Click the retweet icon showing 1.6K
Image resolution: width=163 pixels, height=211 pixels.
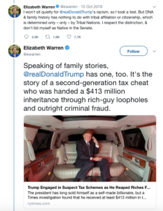pyautogui.click(x=47, y=37)
